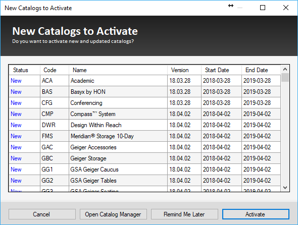The image size is (298, 225).
Task: Click the CFG code cell
Action: (x=55, y=103)
